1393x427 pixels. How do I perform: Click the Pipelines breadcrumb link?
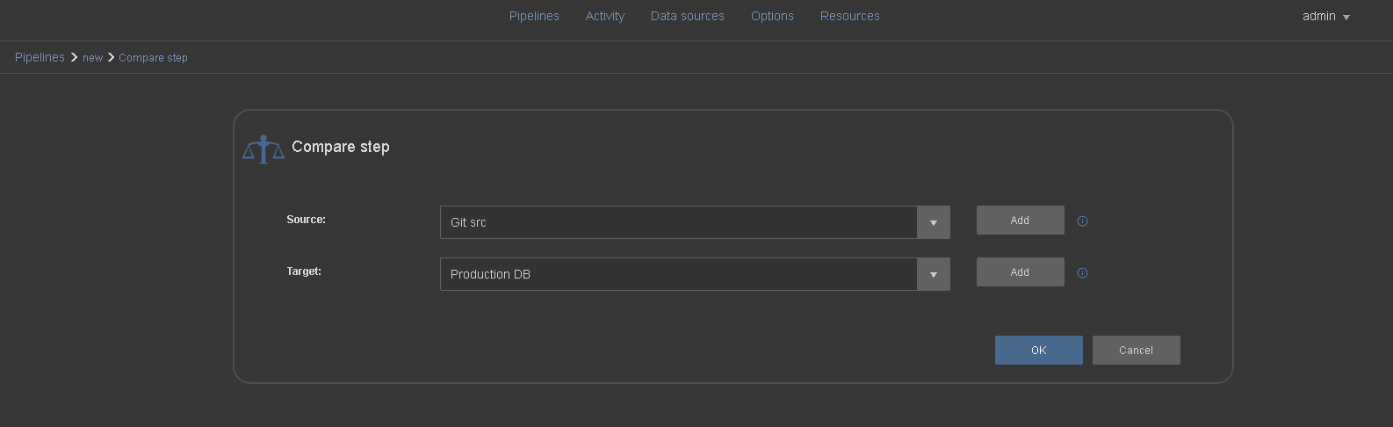coord(40,57)
